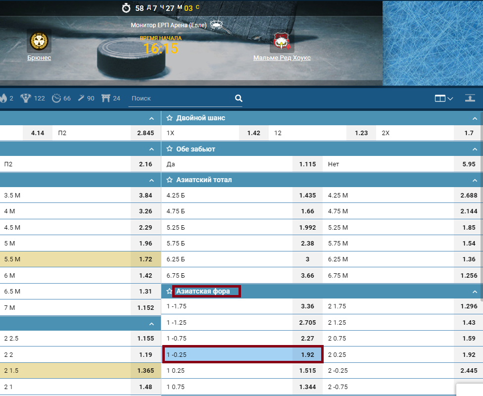Click the Monitor ERP Arena stadium icon
Viewport: 483px width, 396px height.
coord(216,25)
